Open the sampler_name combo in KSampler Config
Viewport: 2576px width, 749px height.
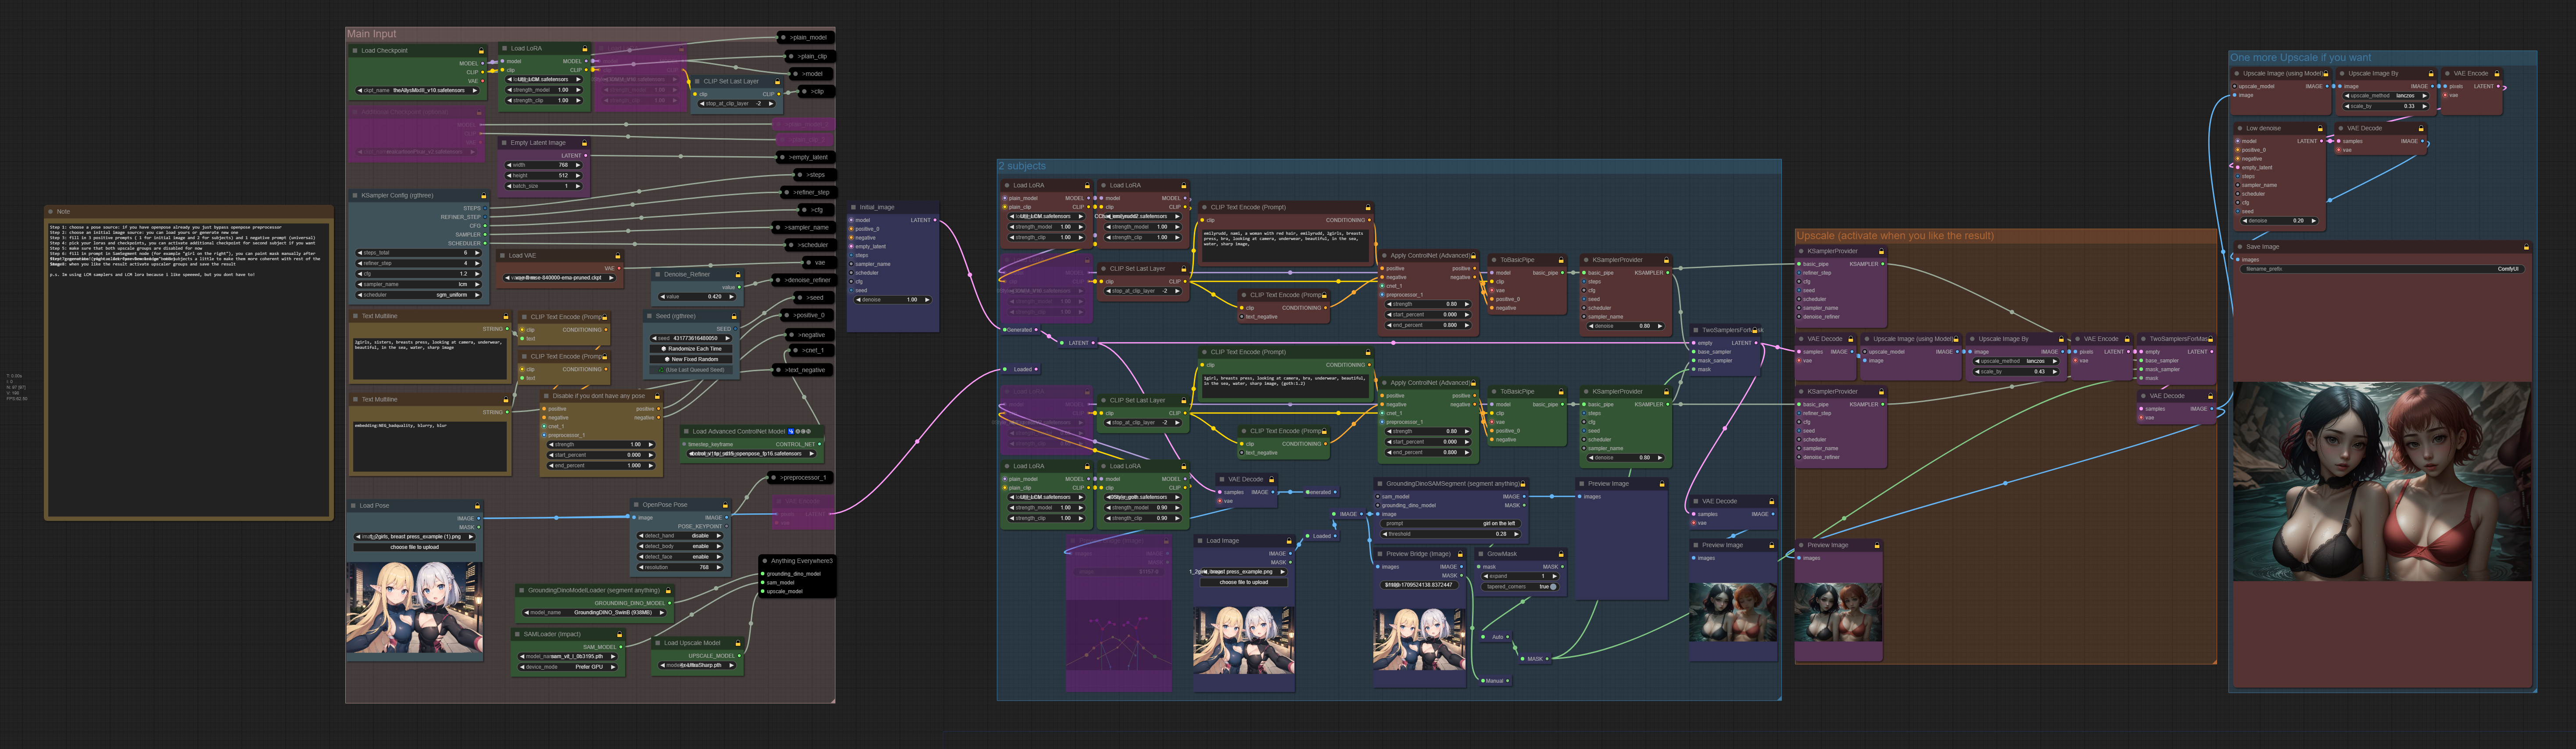418,284
